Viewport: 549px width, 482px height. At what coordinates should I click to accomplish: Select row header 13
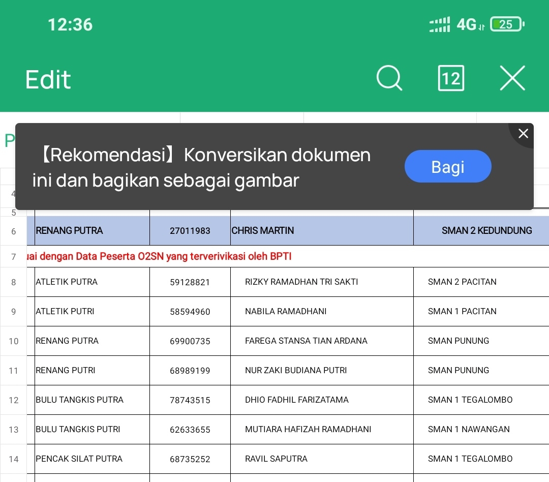tap(13, 430)
